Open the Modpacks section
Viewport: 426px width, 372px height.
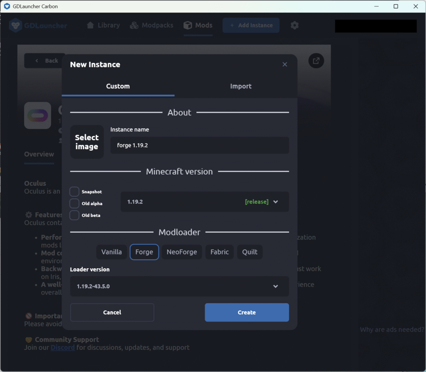pos(151,25)
